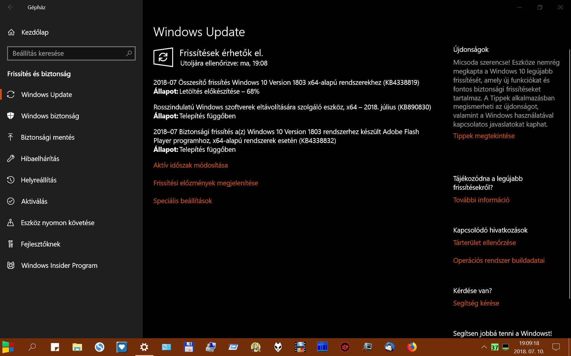Click the Hibaelhárítás wrench icon
Image resolution: width=571 pixels, height=356 pixels.
11,158
